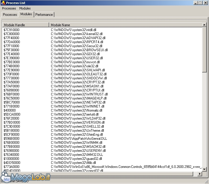Click module handle $773A0000
The width and height of the screenshot is (209, 184).
pos(11,167)
